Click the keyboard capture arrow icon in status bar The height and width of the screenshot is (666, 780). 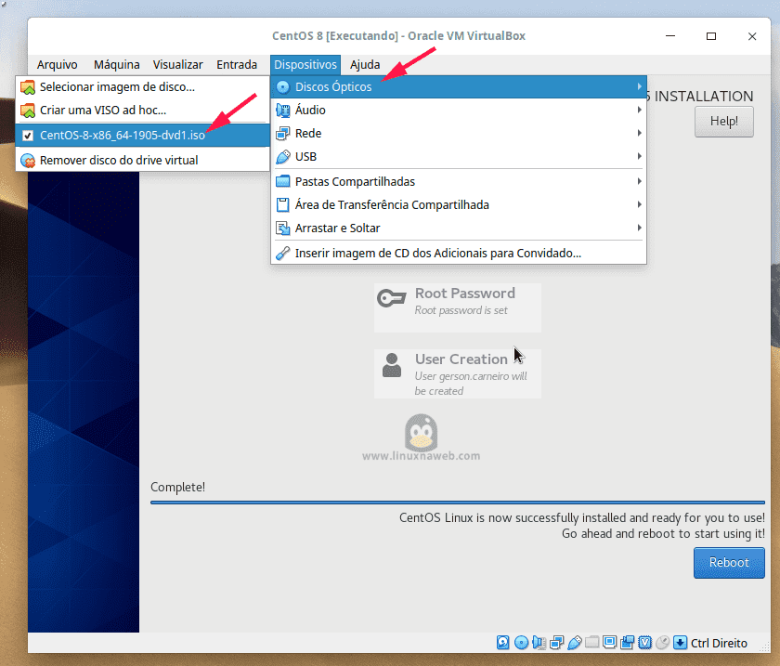point(680,643)
